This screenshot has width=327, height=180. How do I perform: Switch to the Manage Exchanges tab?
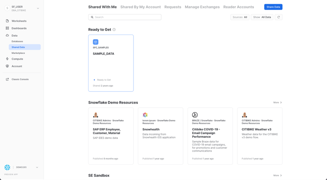pyautogui.click(x=202, y=7)
